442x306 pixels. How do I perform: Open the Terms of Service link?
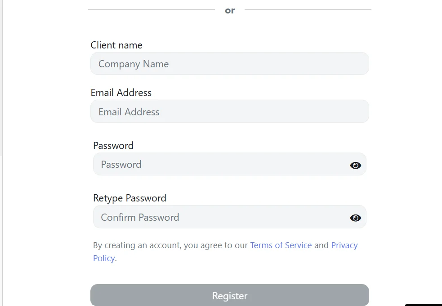(281, 245)
